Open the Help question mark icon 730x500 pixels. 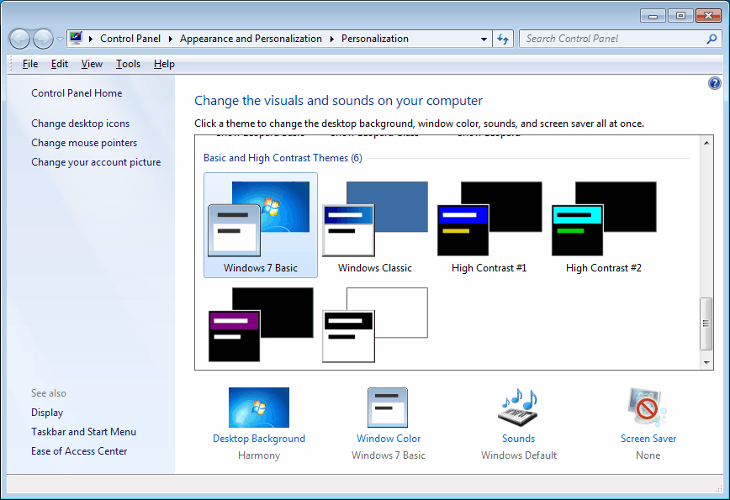click(x=715, y=83)
